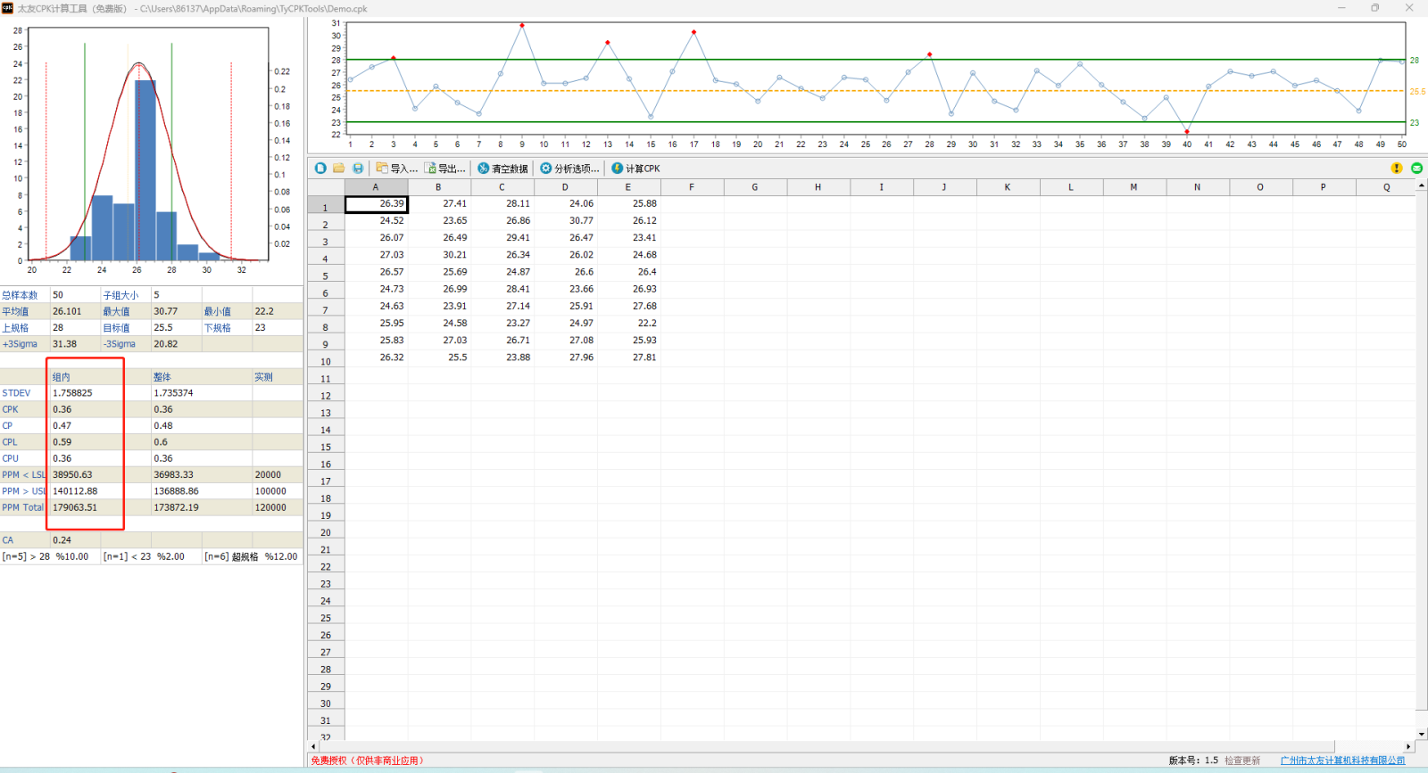Click 检查更新 to check for updates
Image resolution: width=1428 pixels, height=773 pixels.
coord(1242,761)
